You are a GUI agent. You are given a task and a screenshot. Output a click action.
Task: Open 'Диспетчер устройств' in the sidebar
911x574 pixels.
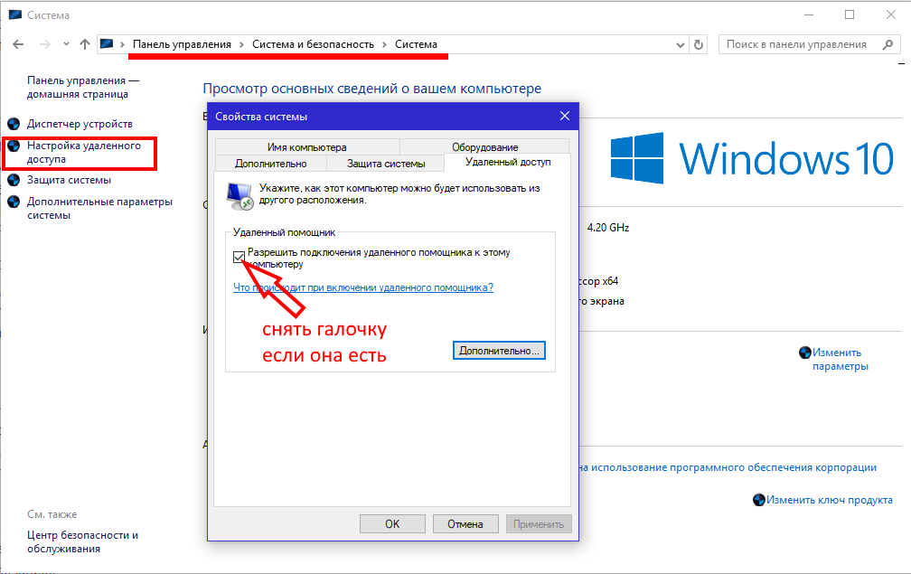click(80, 124)
